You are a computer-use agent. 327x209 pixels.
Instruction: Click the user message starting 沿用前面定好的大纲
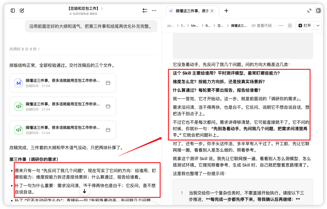pos(91,26)
